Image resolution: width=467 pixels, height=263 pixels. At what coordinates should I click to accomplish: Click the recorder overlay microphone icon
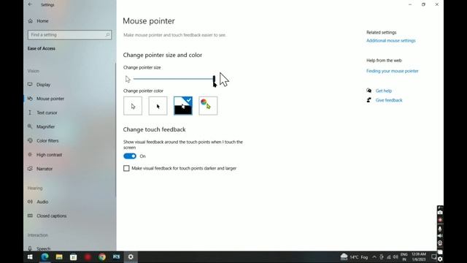tap(440, 229)
